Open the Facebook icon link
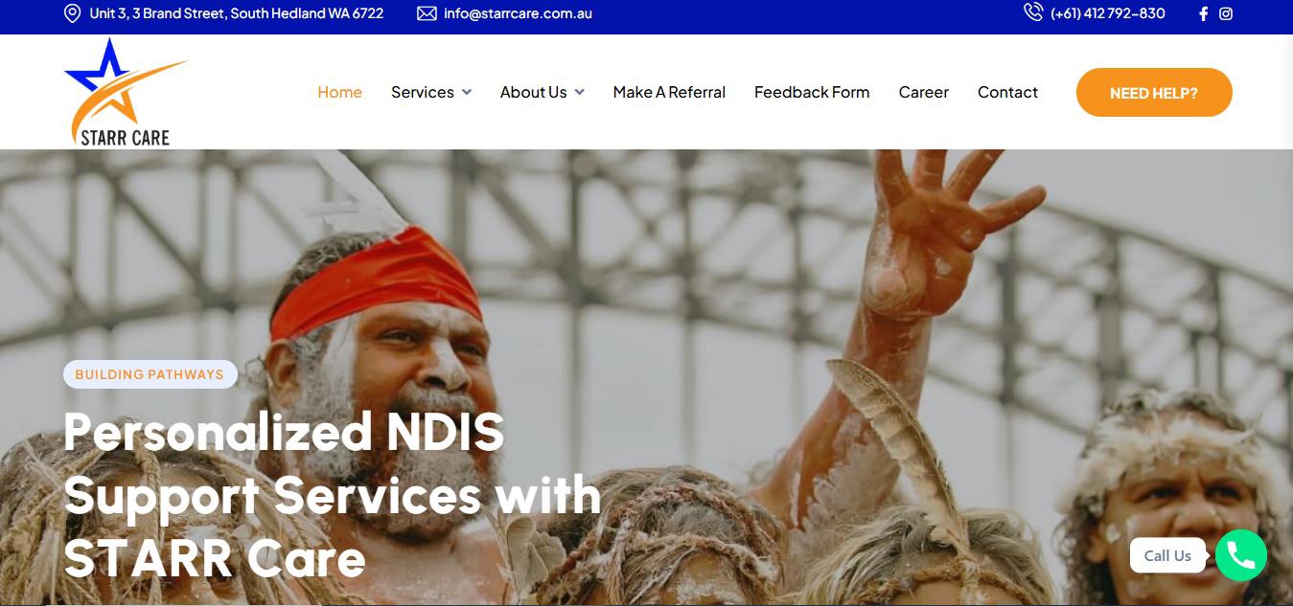Viewport: 1293px width, 606px height. click(x=1204, y=13)
